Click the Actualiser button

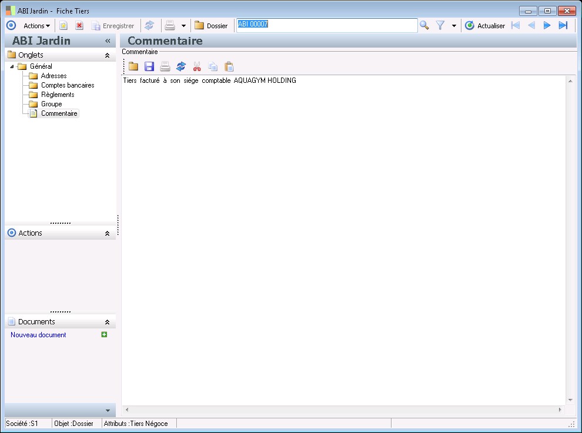[x=485, y=26]
